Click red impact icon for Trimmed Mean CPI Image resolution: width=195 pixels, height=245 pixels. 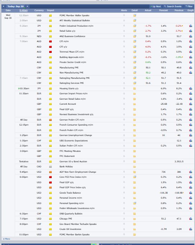(50, 52)
